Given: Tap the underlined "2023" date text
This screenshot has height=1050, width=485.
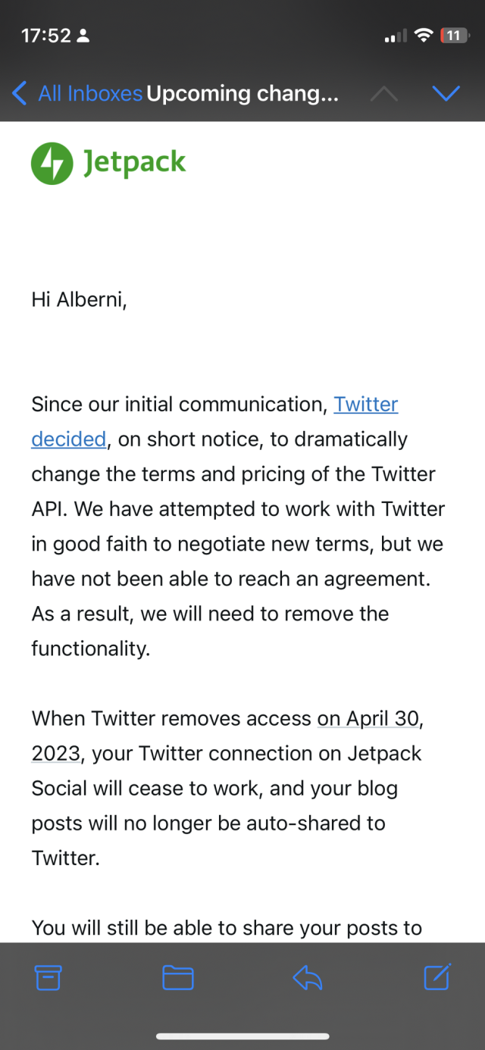Looking at the screenshot, I should point(55,753).
